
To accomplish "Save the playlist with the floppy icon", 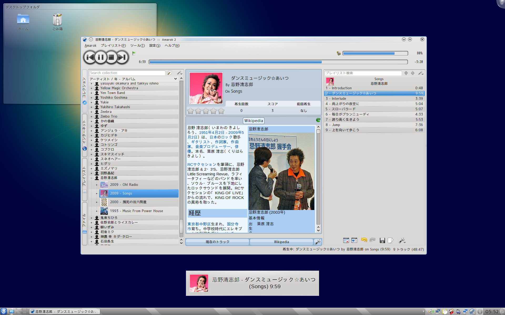I will pyautogui.click(x=382, y=240).
